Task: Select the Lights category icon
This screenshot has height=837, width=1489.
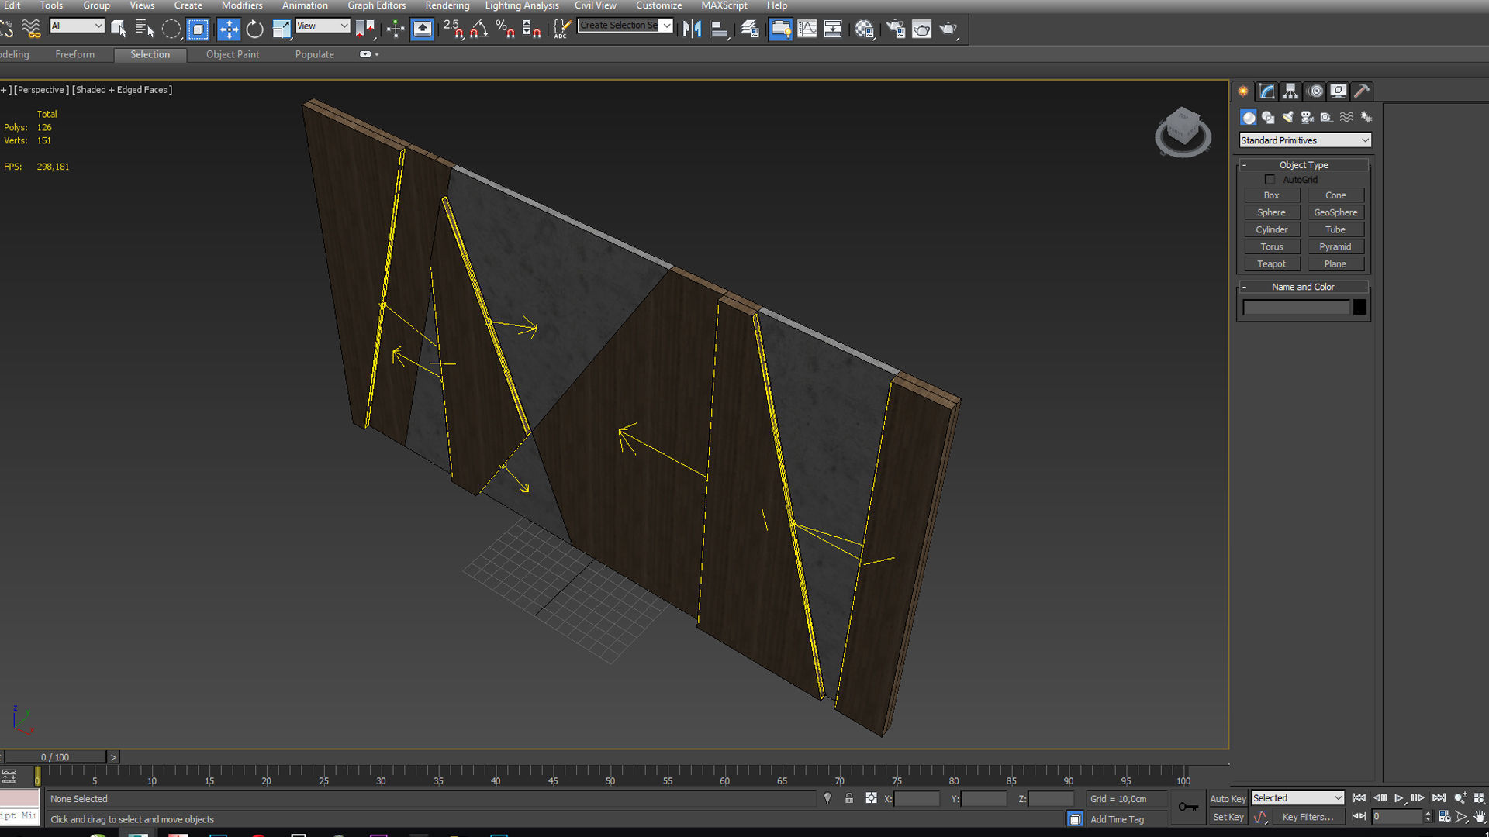Action: (1287, 117)
